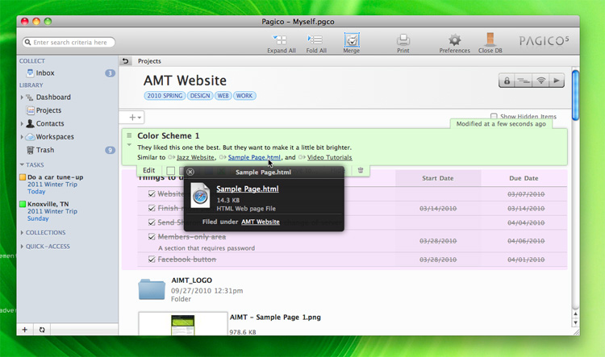
Task: Click the Fold All toolbar icon
Action: pyautogui.click(x=315, y=39)
